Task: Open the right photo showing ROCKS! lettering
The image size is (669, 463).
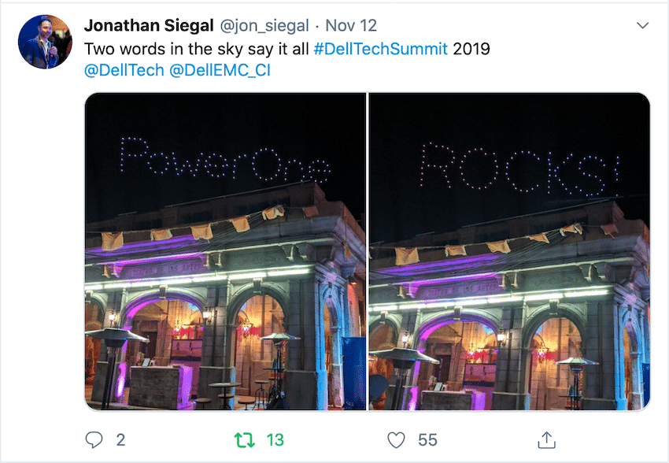Action: 509,251
